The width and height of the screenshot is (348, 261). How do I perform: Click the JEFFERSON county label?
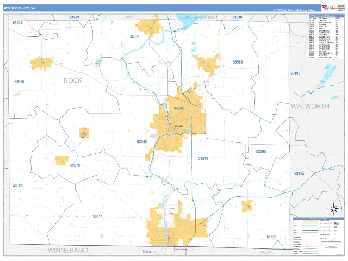click(x=204, y=17)
